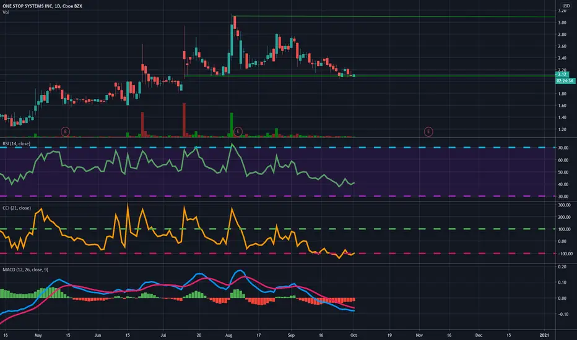Click the bar countdown timer 02:24:34
The image size is (577, 340).
[x=565, y=81]
